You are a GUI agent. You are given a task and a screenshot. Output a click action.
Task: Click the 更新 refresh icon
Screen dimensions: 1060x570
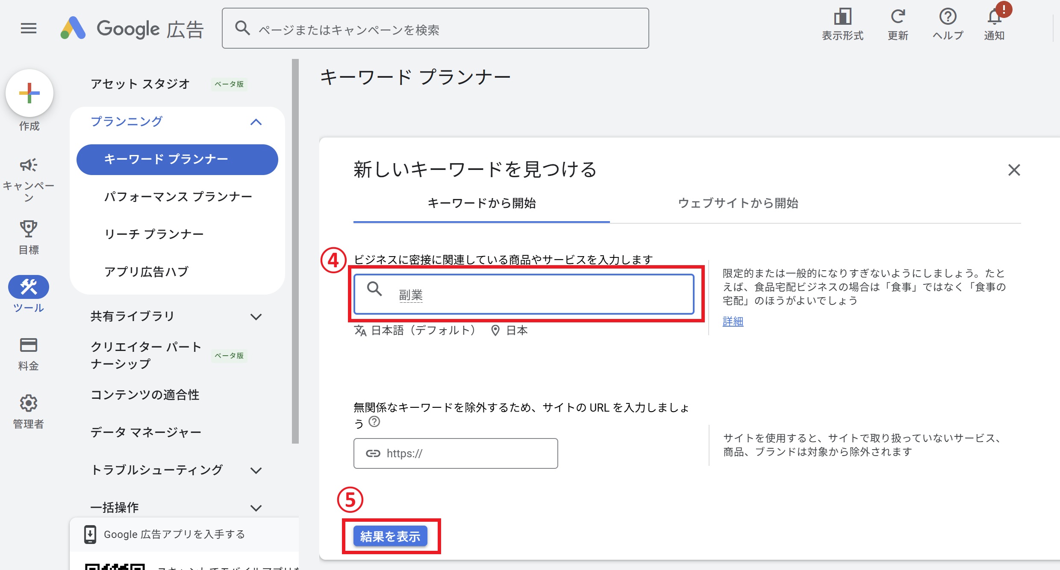point(898,17)
